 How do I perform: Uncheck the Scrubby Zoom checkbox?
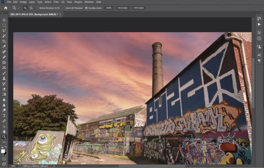pos(86,8)
